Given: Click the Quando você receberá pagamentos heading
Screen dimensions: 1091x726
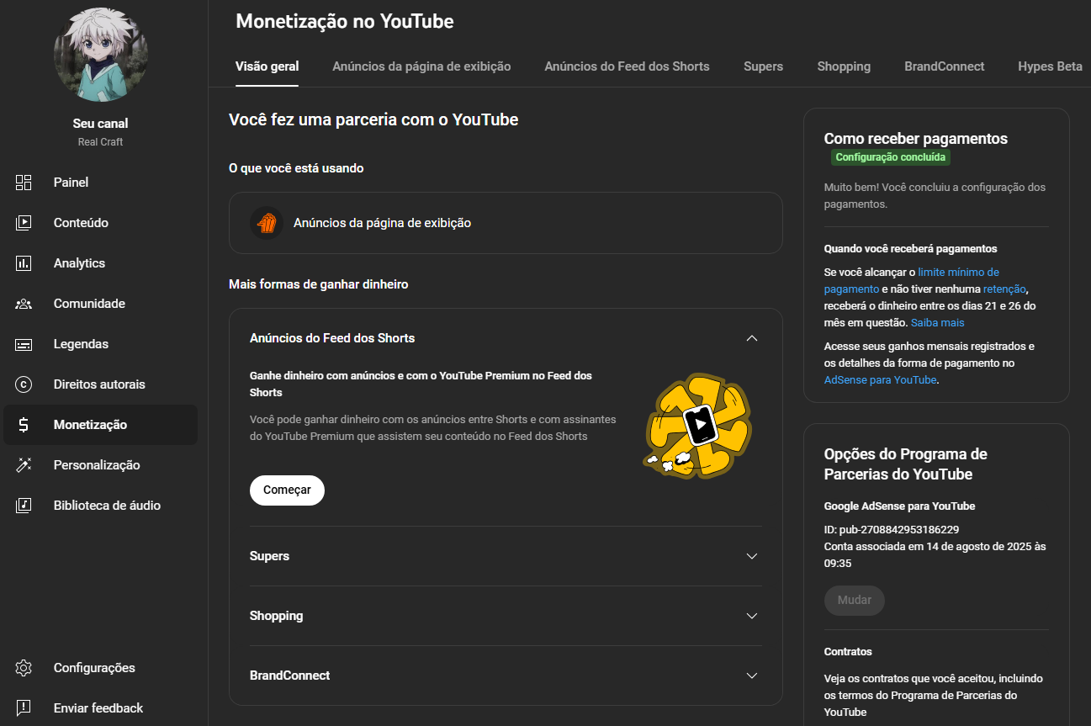Looking at the screenshot, I should [910, 249].
